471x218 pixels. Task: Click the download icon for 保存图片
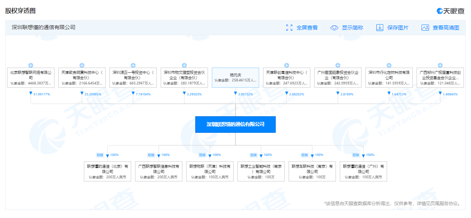[x=380, y=28]
